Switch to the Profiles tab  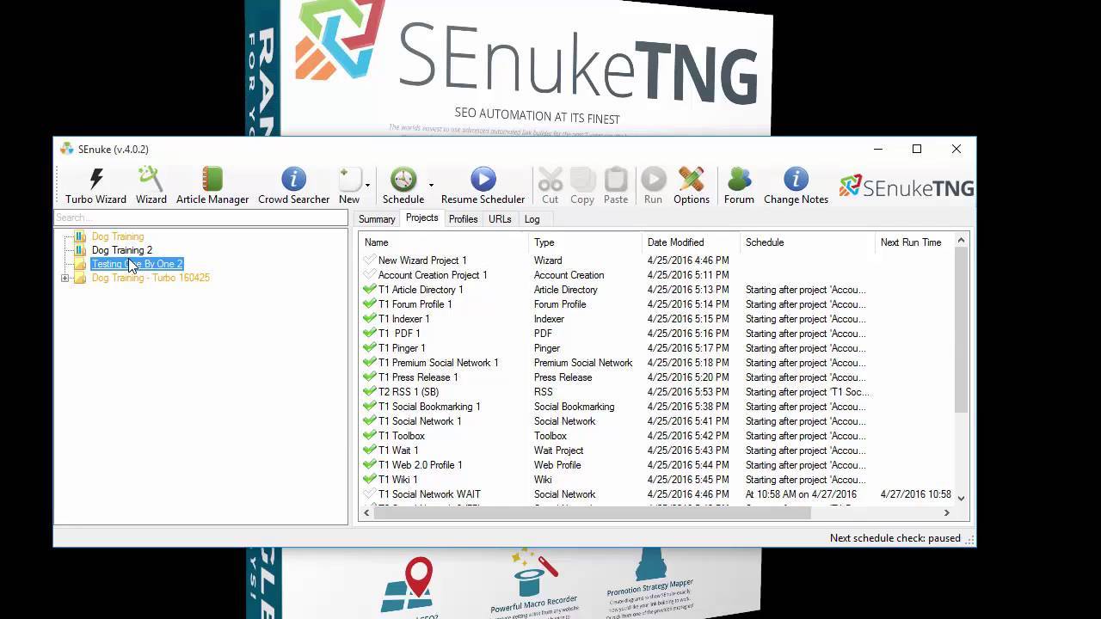click(x=463, y=219)
